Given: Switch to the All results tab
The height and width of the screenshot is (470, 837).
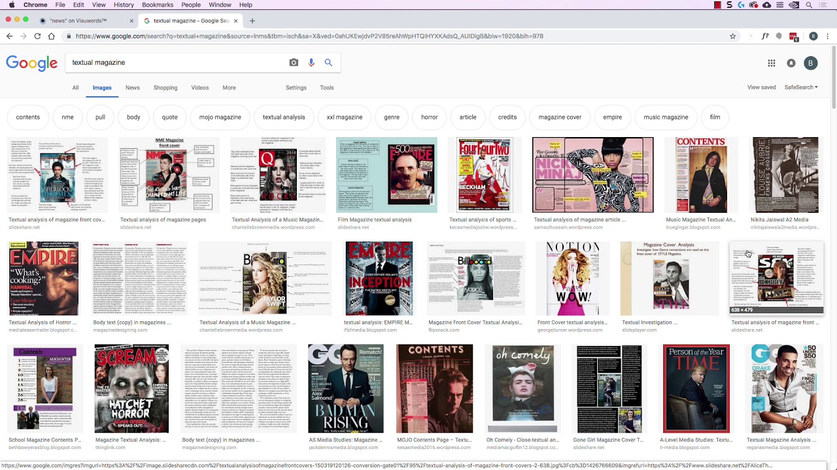Looking at the screenshot, I should pos(75,87).
